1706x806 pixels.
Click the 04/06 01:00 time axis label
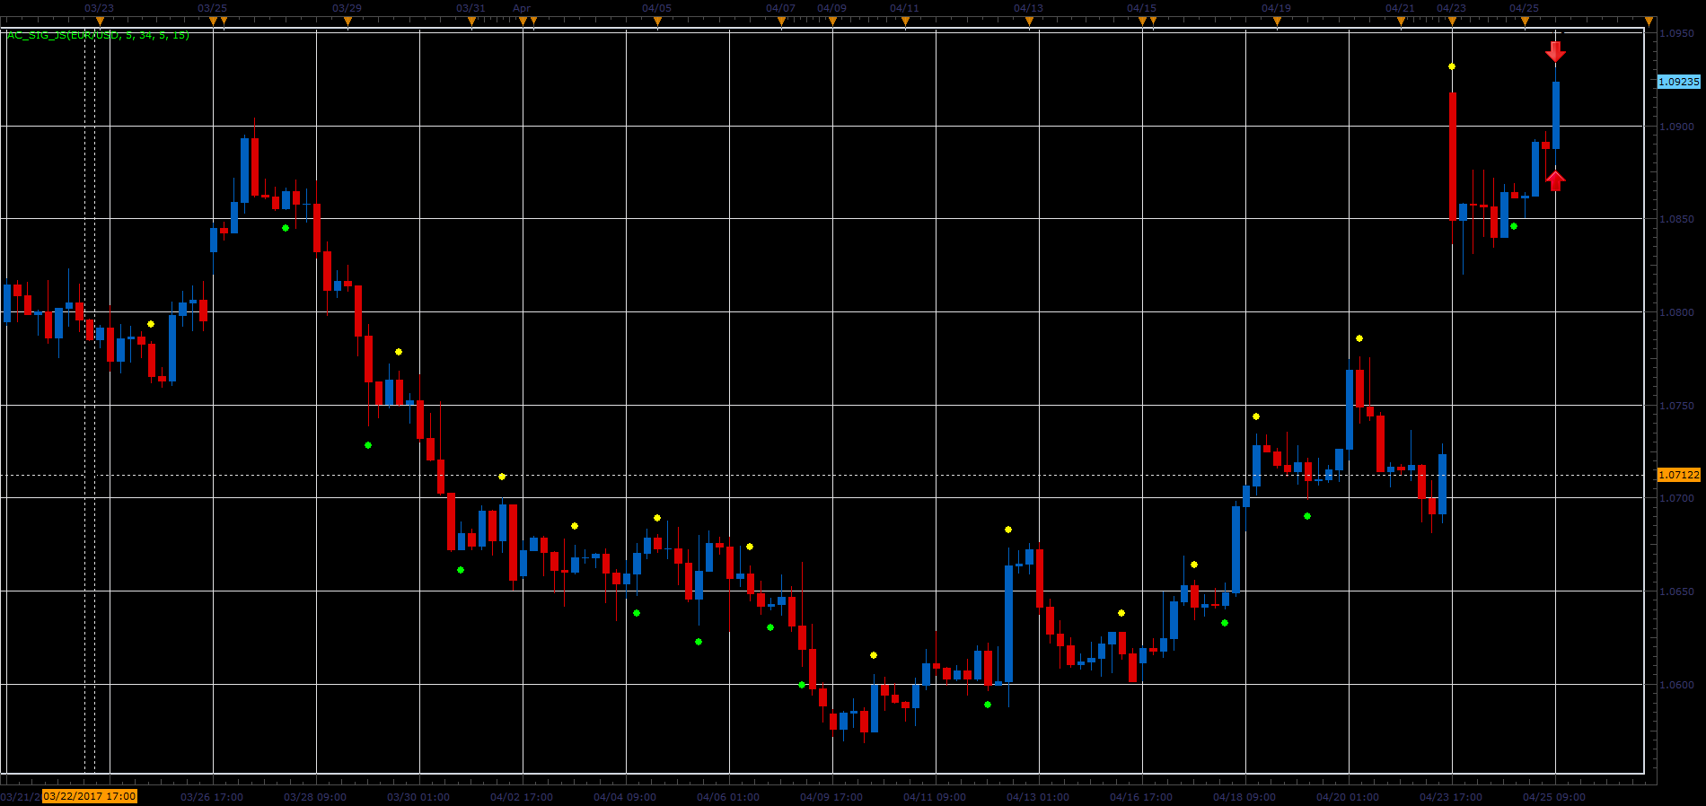pos(728,797)
